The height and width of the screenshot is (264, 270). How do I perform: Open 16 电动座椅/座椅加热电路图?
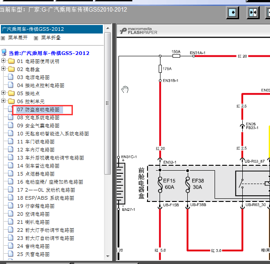coord(50,182)
